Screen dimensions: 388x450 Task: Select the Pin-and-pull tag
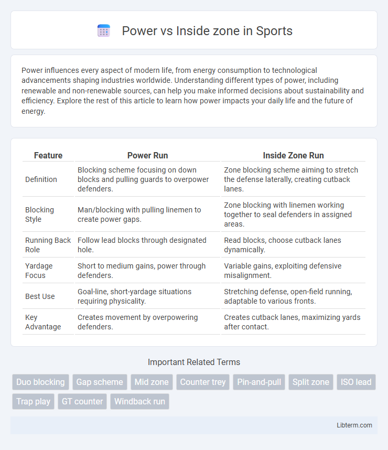tap(259, 382)
